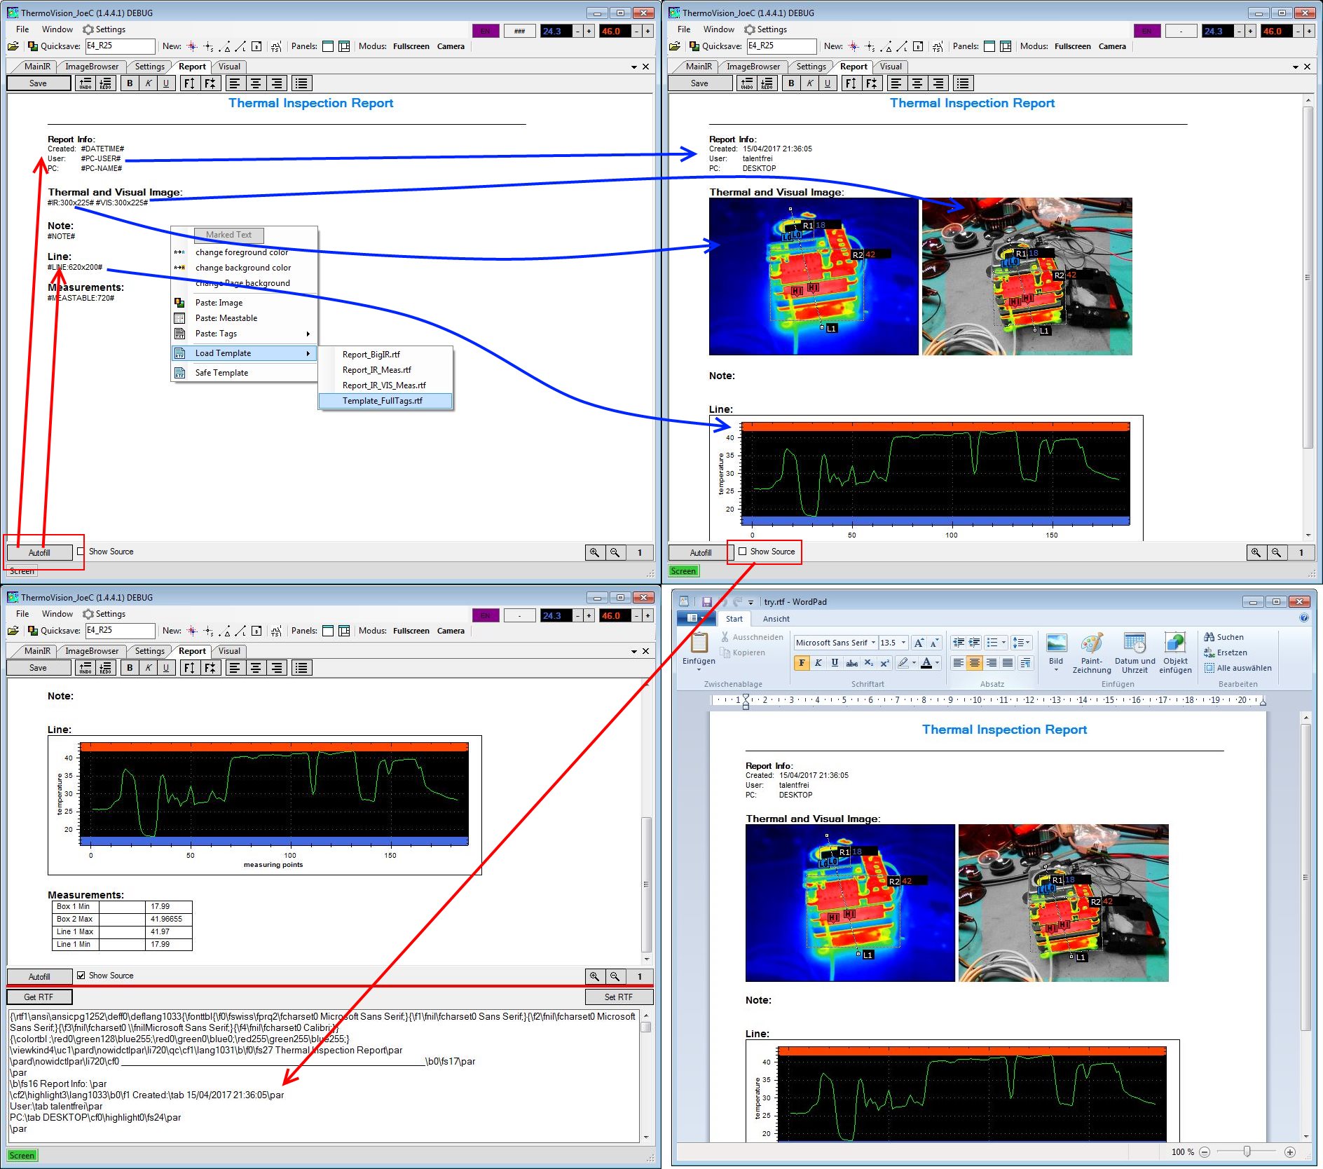Screen dimensions: 1323x1169
Task: Click the Bold 'F' button in WordPad
Action: coord(802,662)
